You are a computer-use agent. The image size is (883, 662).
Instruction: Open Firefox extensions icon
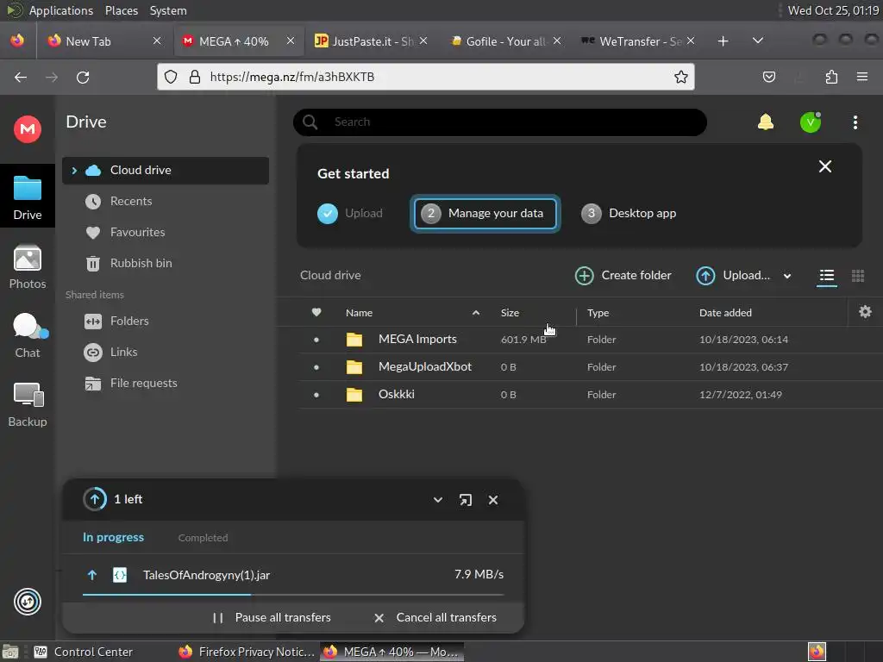[x=831, y=77]
